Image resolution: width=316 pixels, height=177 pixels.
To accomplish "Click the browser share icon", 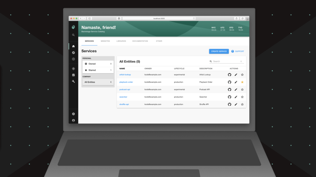I will tap(236, 19).
